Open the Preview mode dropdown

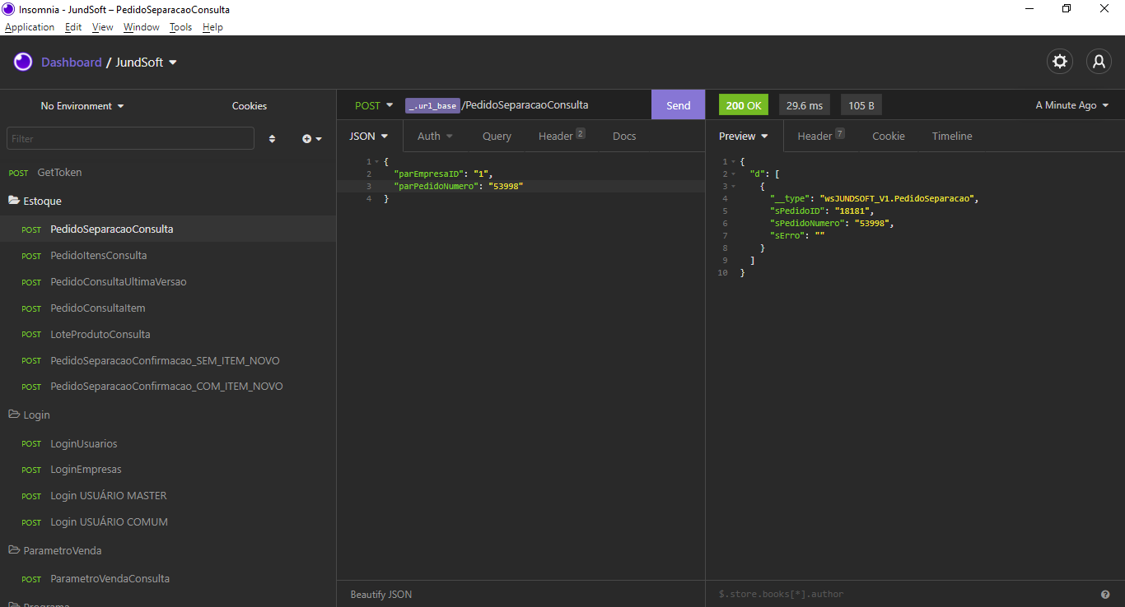(x=743, y=137)
